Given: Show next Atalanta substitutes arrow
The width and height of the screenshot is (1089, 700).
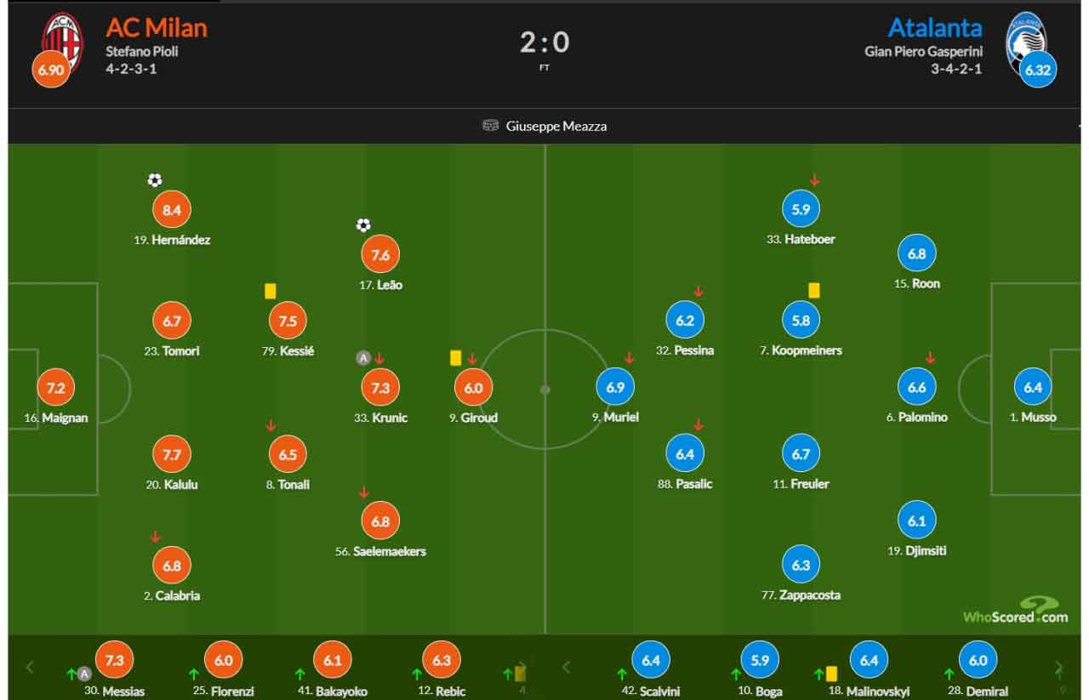Looking at the screenshot, I should point(1059,667).
